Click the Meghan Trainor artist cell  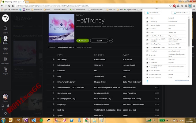(100, 82)
